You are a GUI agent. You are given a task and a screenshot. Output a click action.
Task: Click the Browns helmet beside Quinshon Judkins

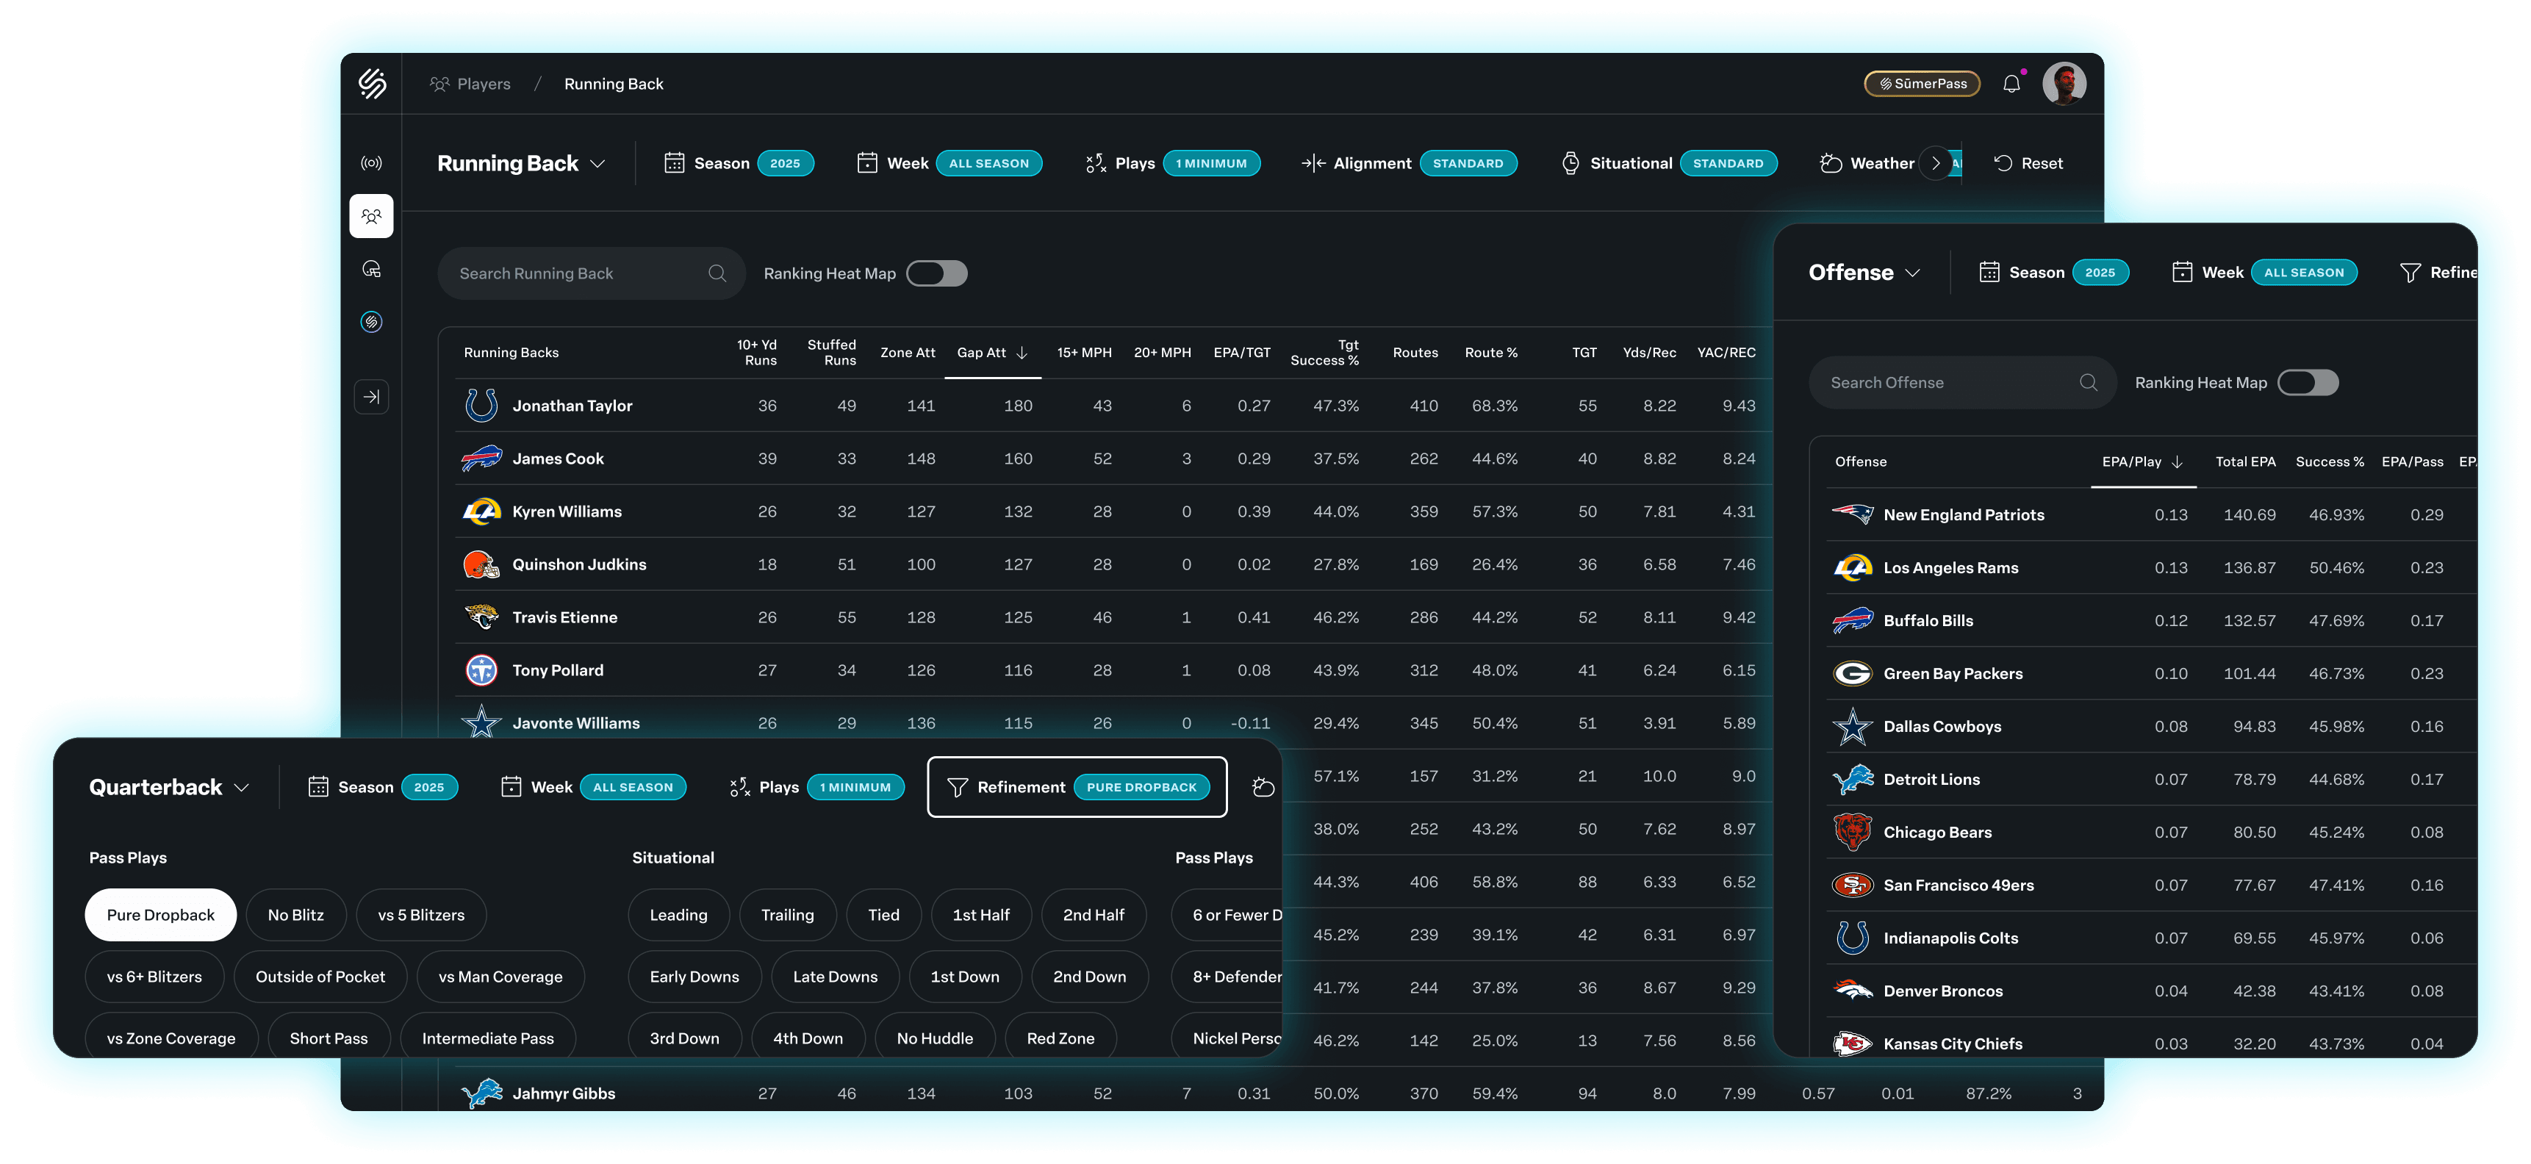tap(481, 564)
